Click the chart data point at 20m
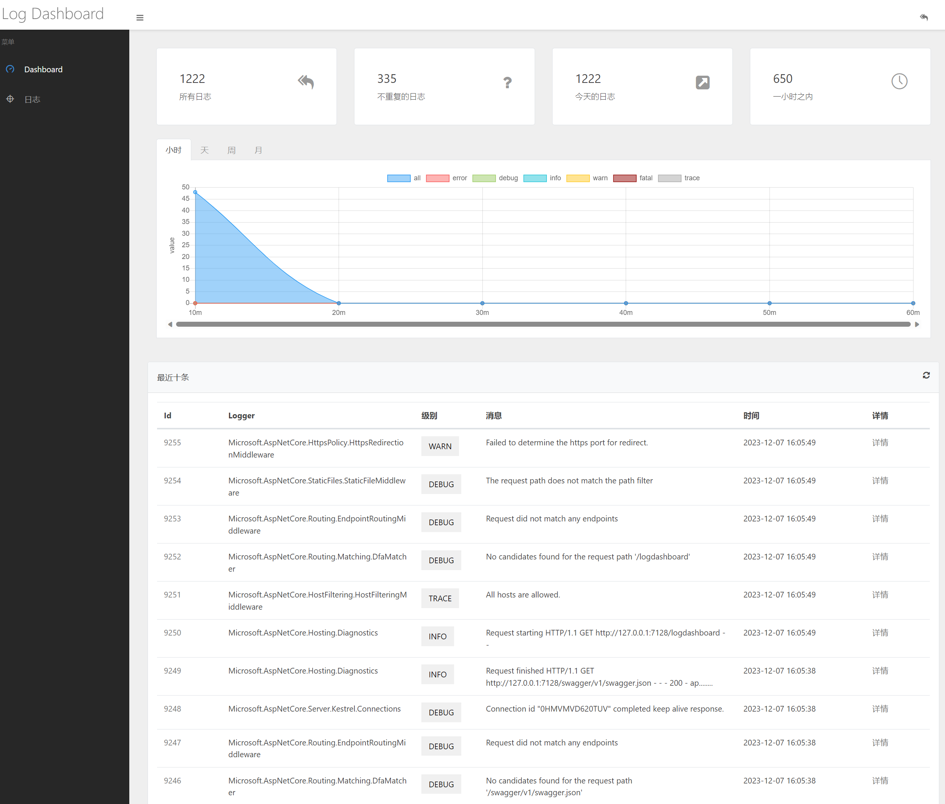 (338, 303)
